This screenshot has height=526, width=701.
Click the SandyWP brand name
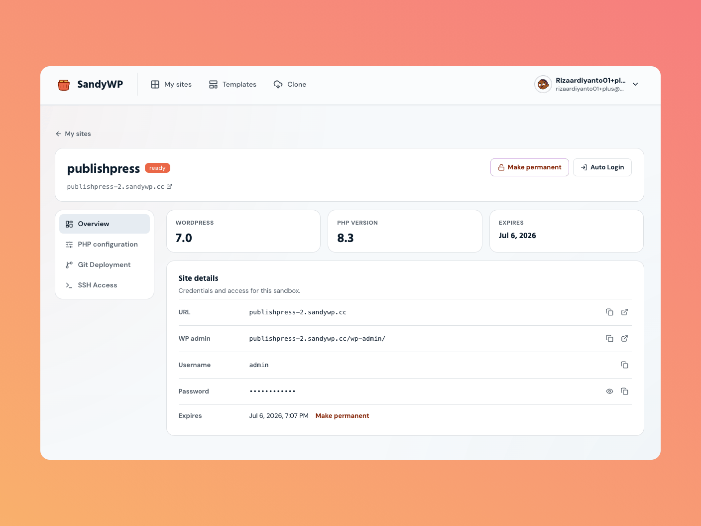pyautogui.click(x=100, y=85)
